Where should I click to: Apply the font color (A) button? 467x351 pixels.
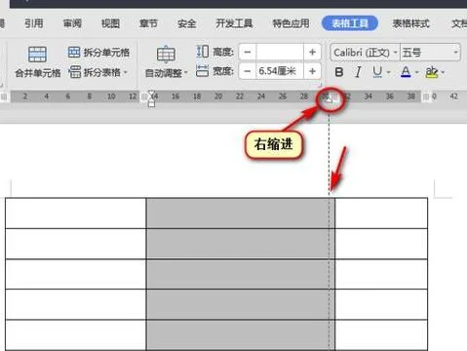406,72
